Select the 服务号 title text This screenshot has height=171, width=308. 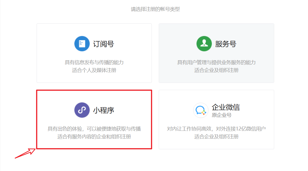[226, 44]
